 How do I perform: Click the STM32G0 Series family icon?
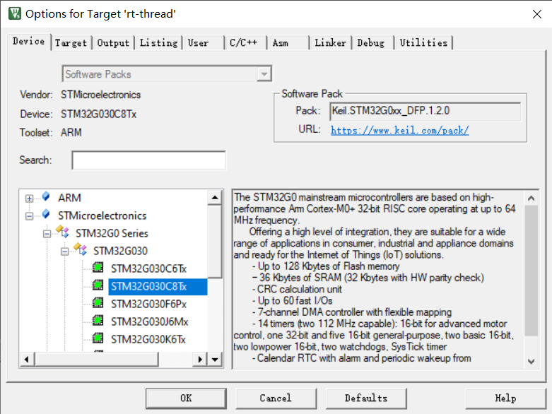[x=64, y=233]
